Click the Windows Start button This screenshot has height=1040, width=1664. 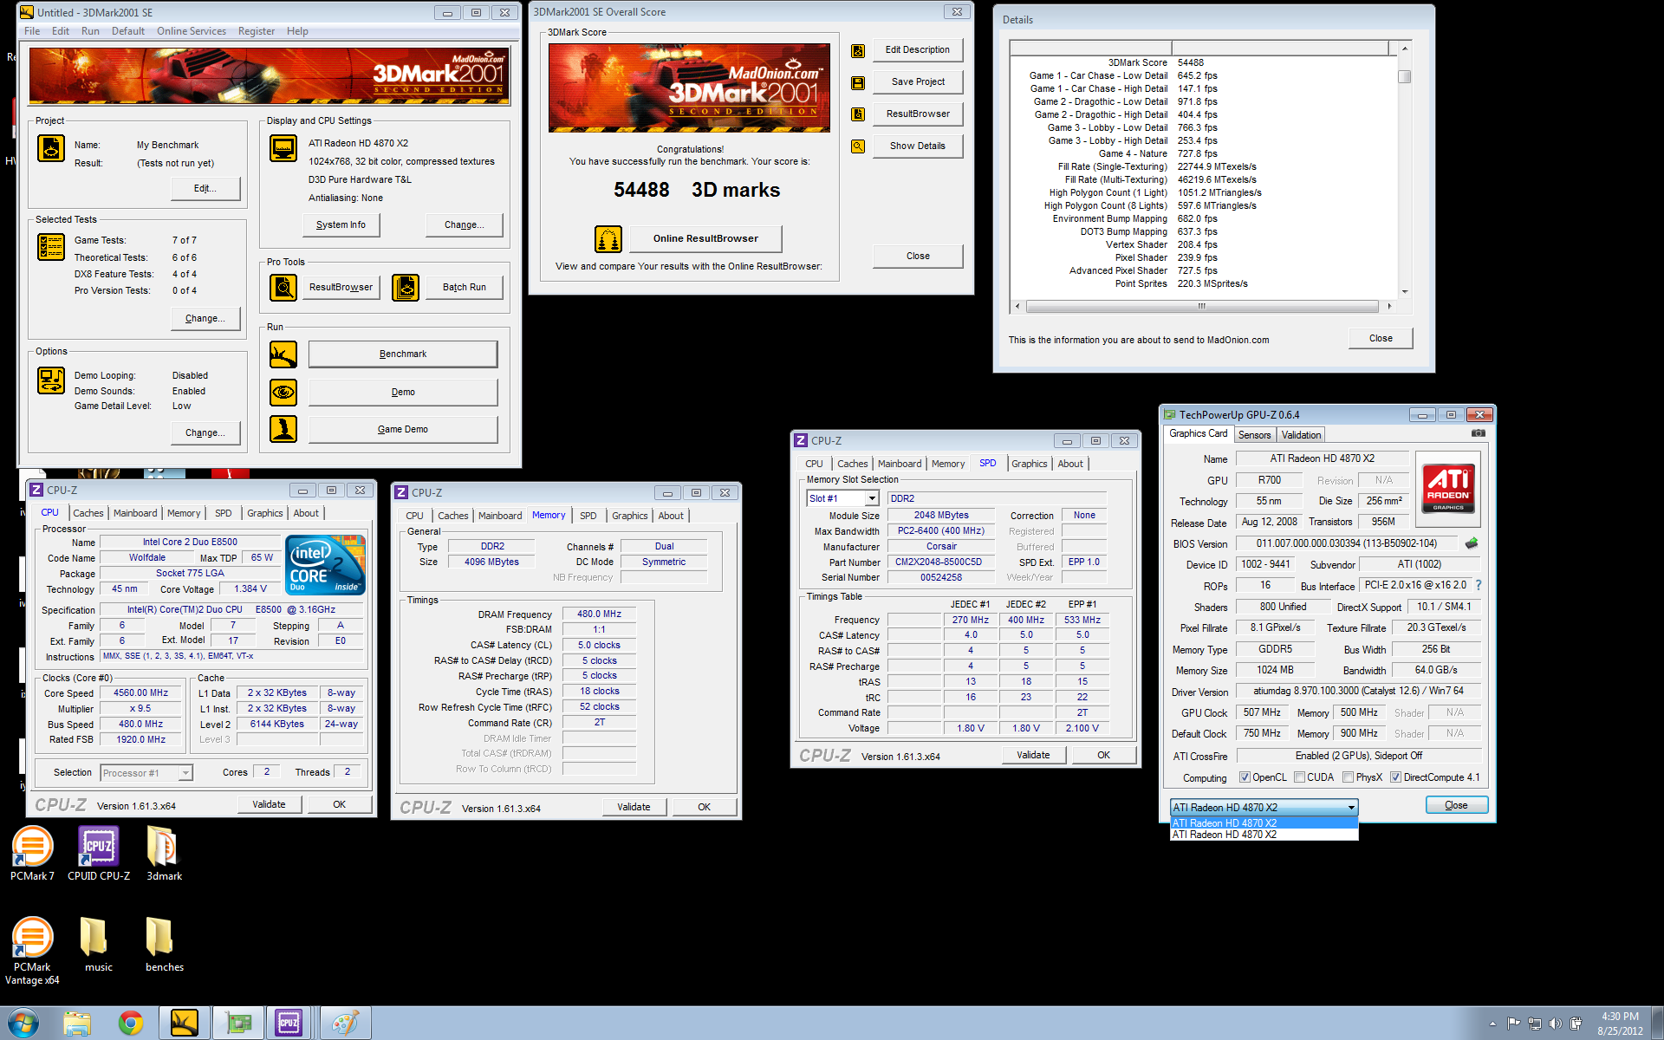tap(23, 1024)
